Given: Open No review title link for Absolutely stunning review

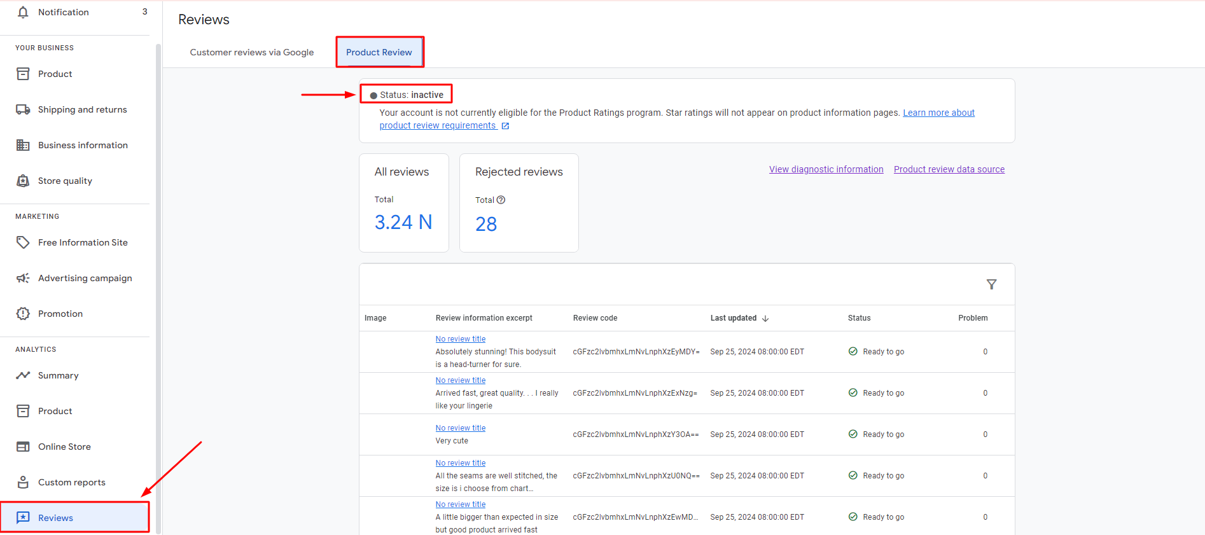Looking at the screenshot, I should [461, 339].
